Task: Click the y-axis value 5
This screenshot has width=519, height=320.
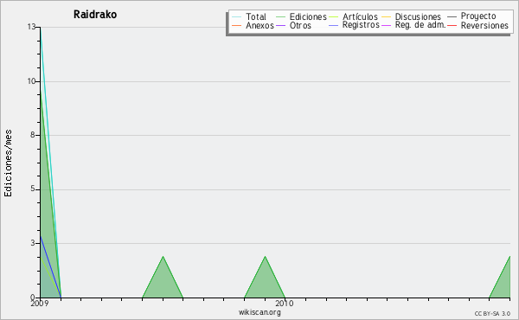Action: pyautogui.click(x=33, y=189)
